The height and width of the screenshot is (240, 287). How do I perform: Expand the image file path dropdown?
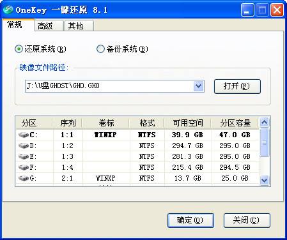coord(199,86)
